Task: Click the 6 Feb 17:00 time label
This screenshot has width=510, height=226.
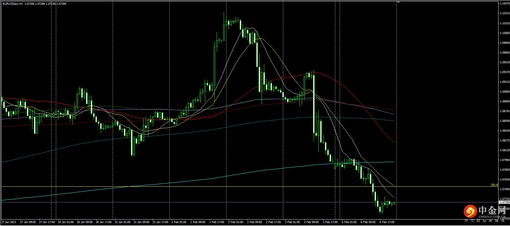Action: tap(387, 222)
